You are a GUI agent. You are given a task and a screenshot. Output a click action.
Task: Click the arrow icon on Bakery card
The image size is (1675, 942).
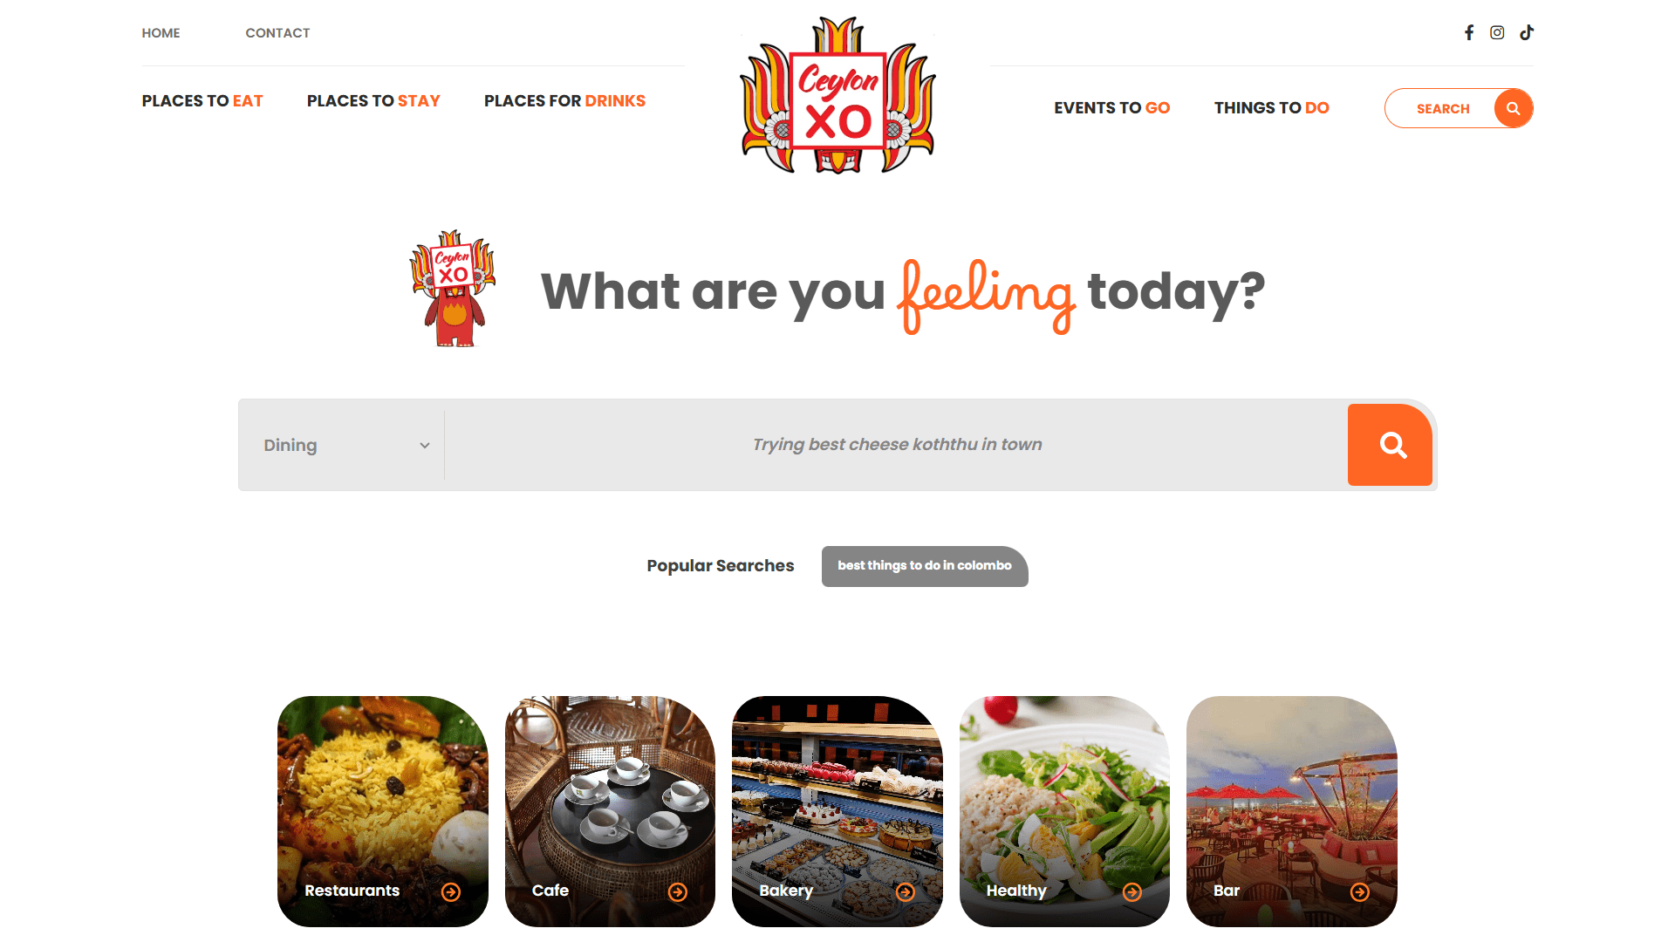pyautogui.click(x=906, y=891)
